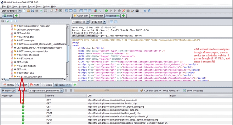Pause the spider scan
Screen dimensions: 233x125
[66, 90]
